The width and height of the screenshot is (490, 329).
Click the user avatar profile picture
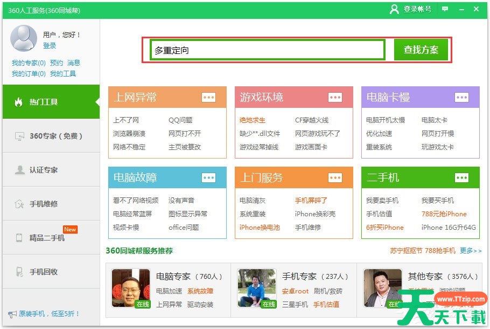24,38
